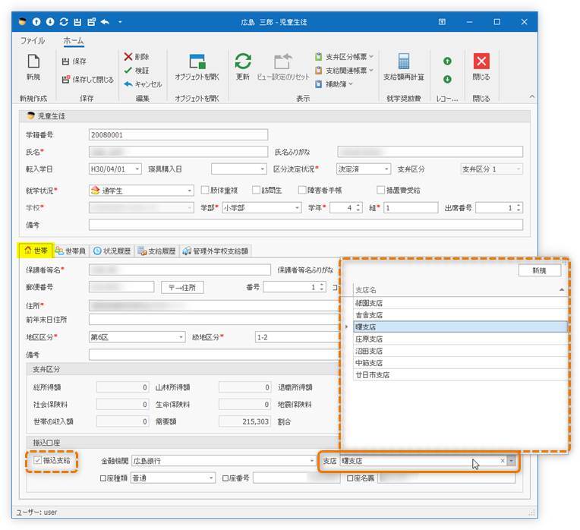
Task: Switch to the 世帯員 tab
Action: [71, 251]
